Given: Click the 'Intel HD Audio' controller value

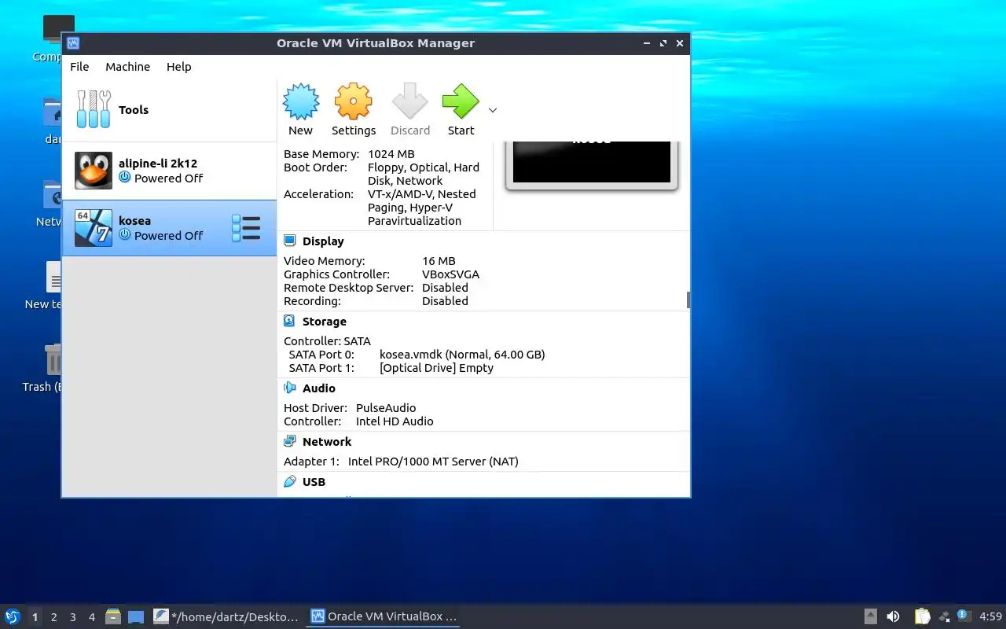Looking at the screenshot, I should 395,421.
